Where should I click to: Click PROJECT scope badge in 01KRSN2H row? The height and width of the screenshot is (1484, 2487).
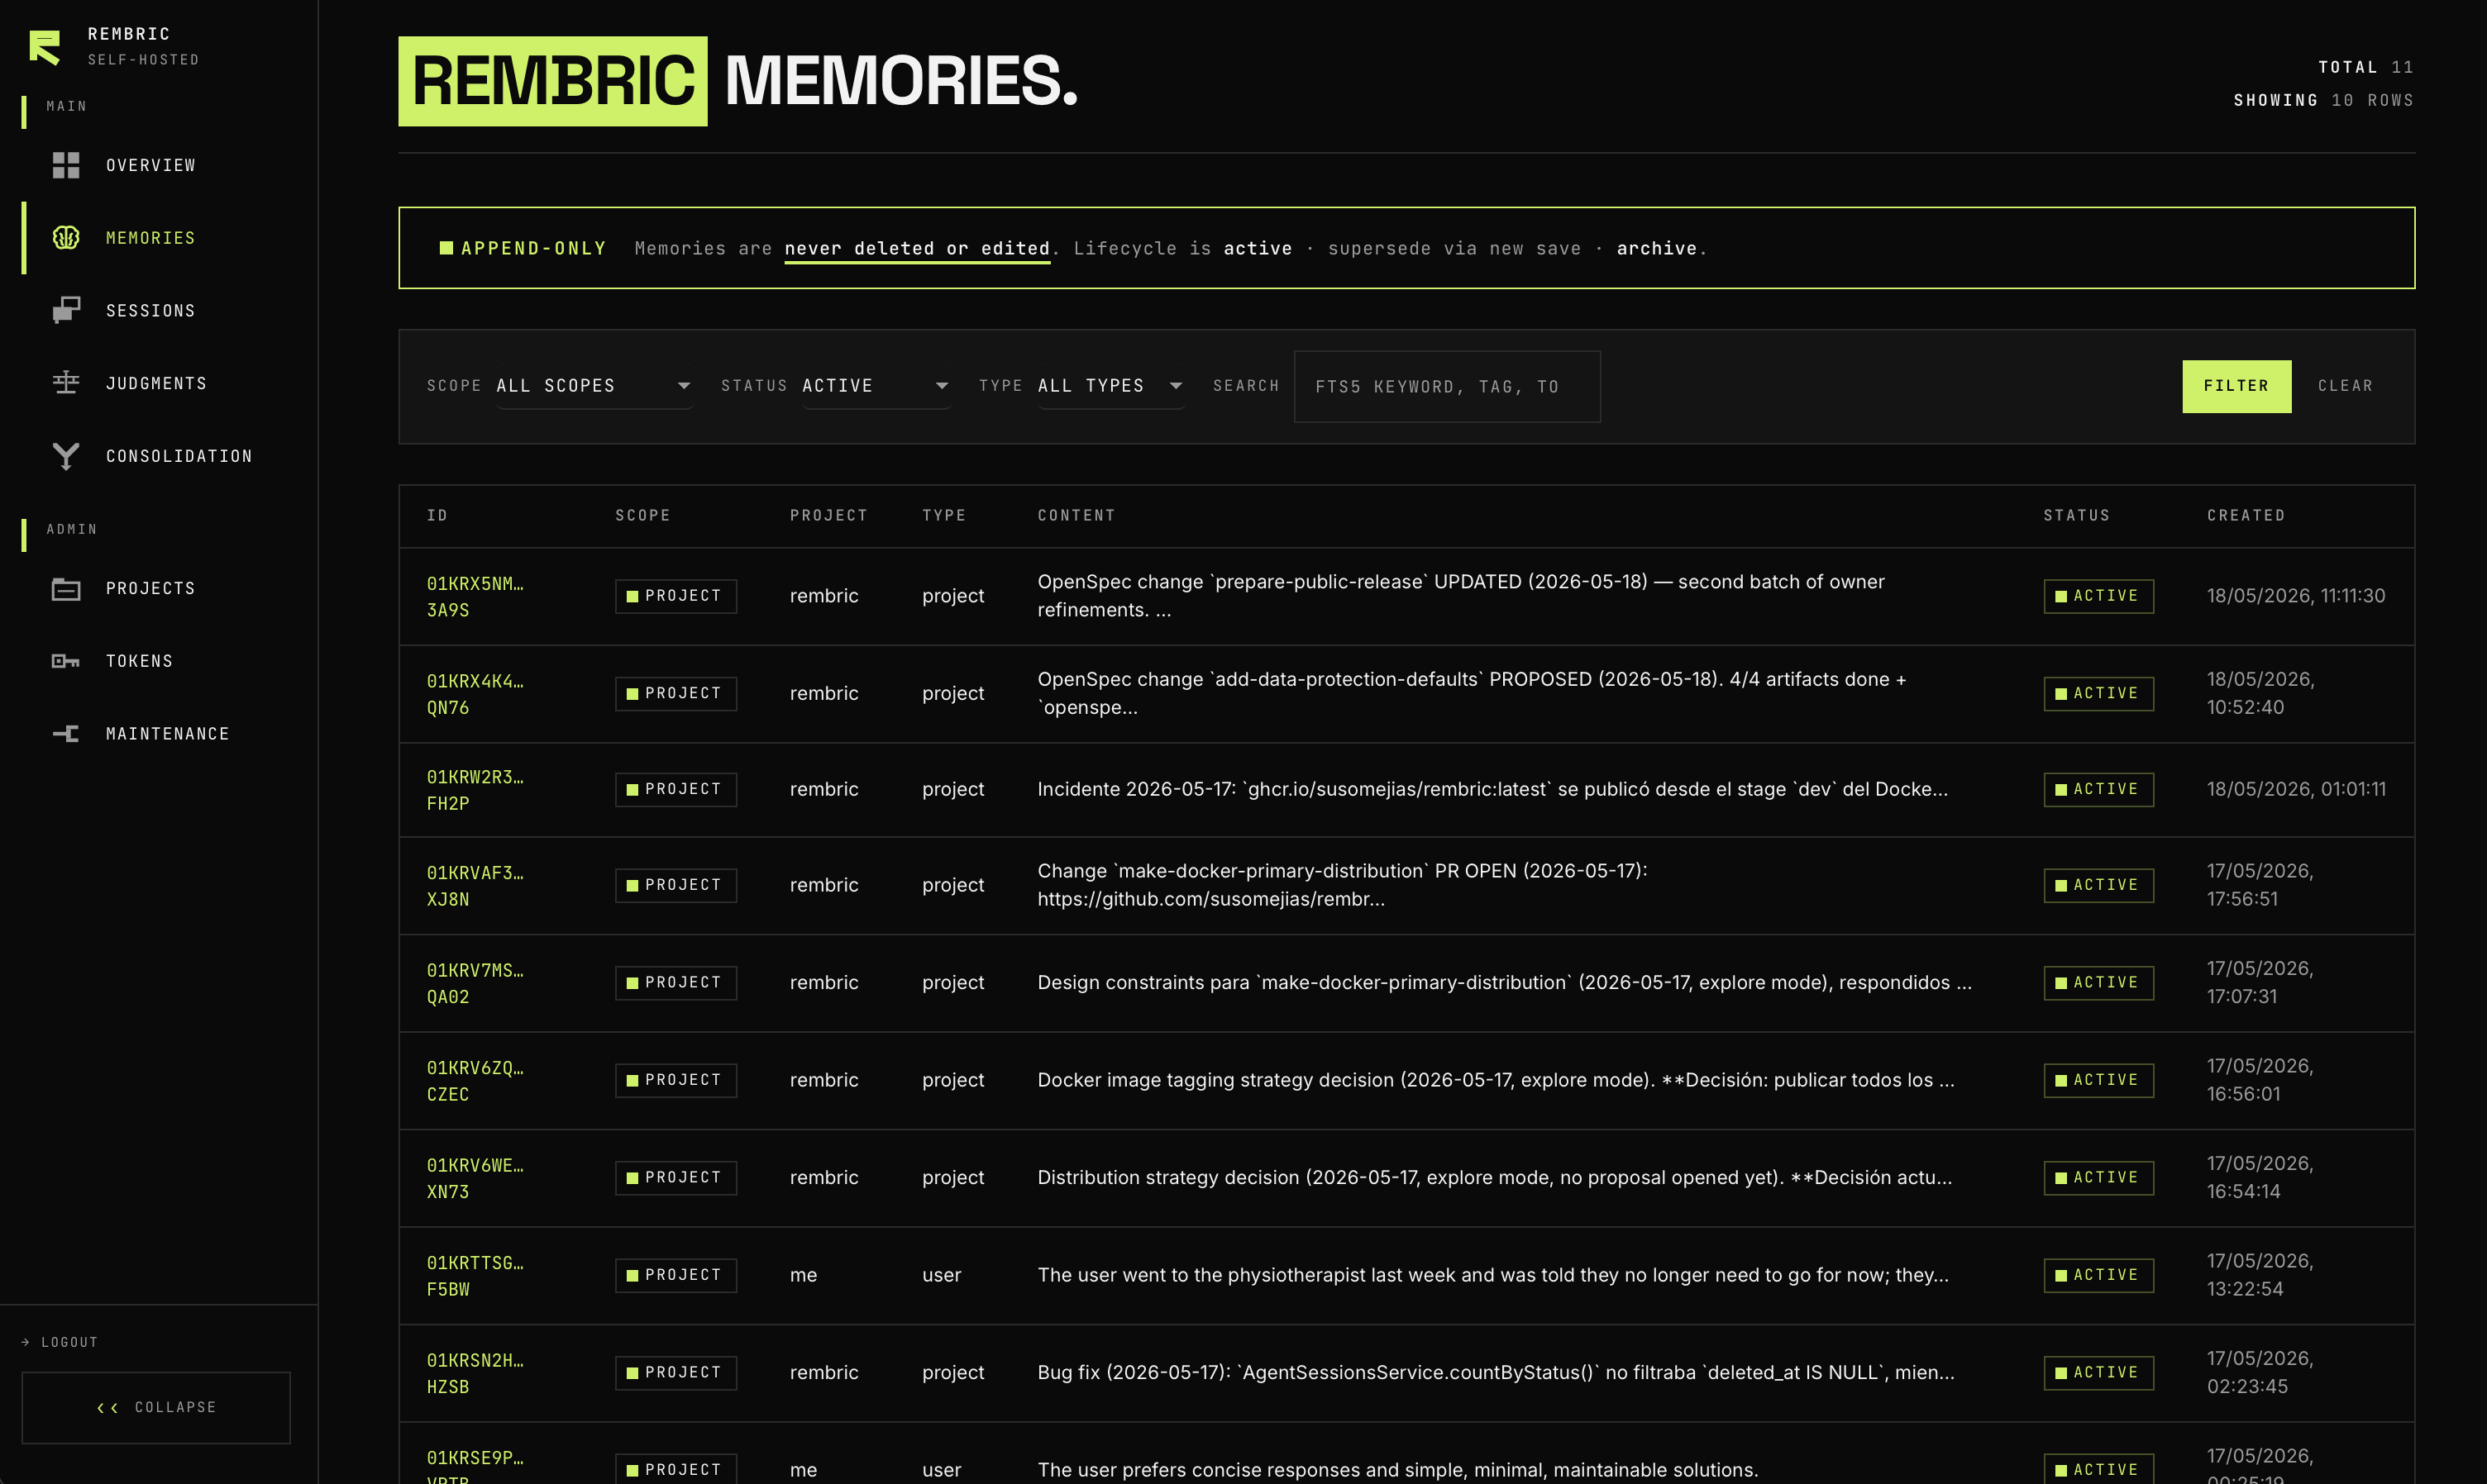point(675,1373)
